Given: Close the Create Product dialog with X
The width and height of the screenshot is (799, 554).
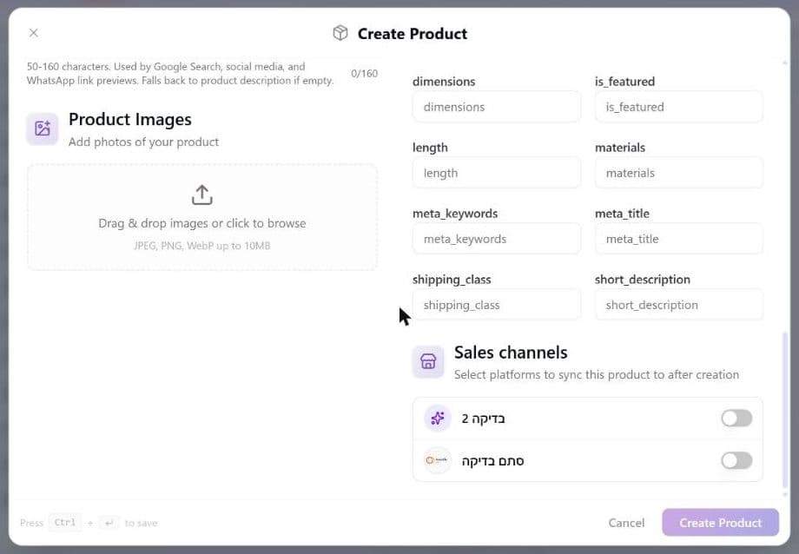Looking at the screenshot, I should click(34, 33).
